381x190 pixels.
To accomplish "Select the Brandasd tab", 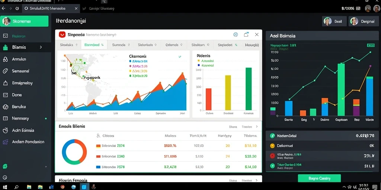I will (94, 45).
